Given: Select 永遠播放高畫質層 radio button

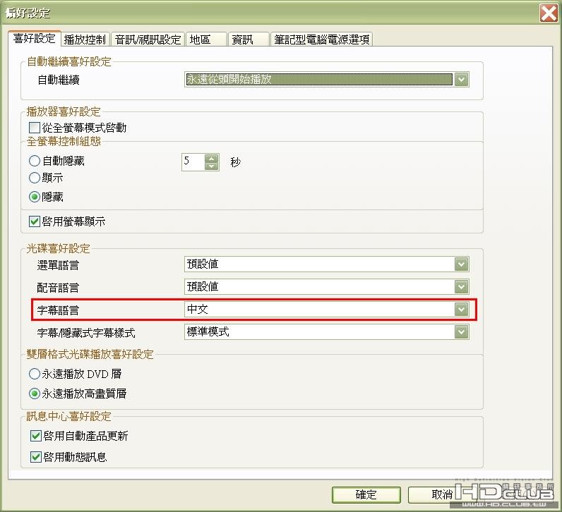Looking at the screenshot, I should 35,394.
